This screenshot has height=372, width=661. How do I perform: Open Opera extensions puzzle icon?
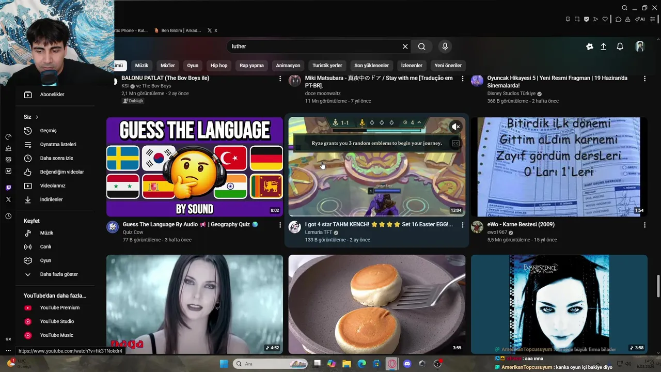pos(618,19)
